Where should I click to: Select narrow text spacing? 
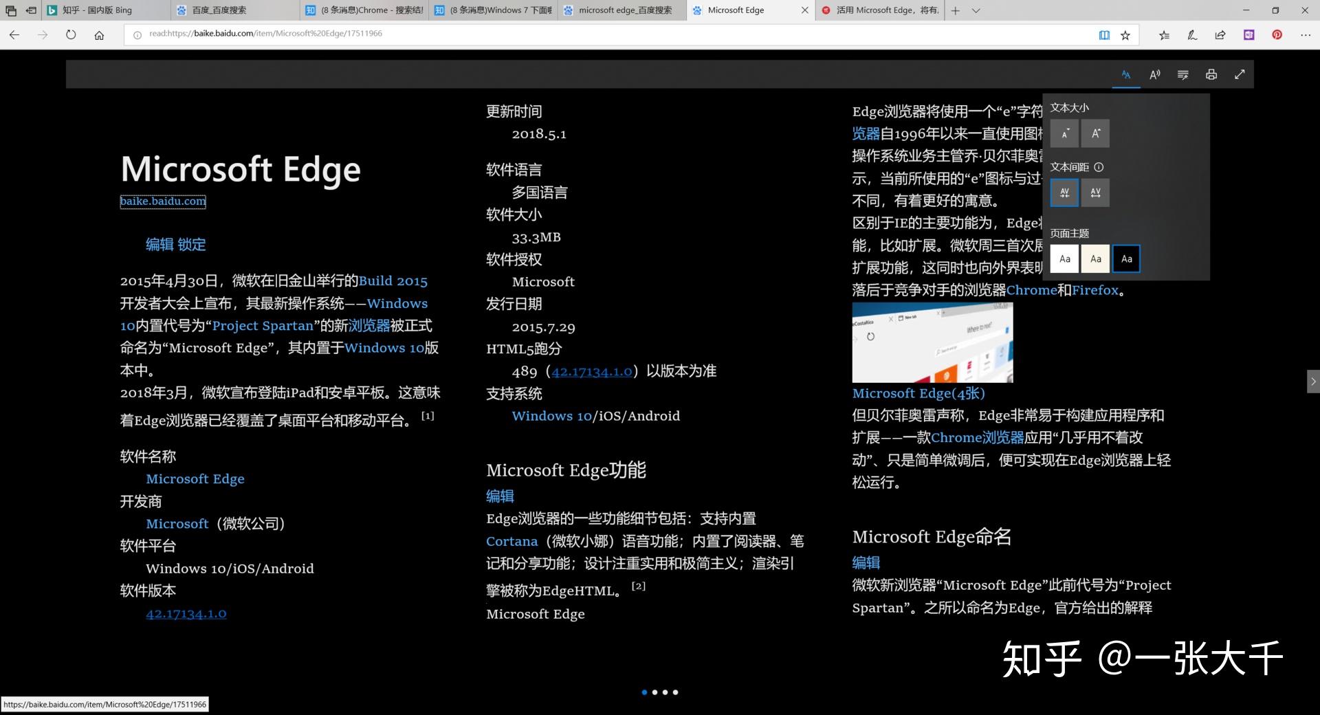click(1064, 192)
